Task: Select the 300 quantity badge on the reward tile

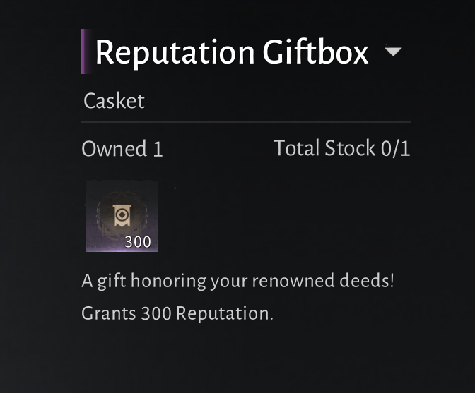Action: tap(137, 242)
